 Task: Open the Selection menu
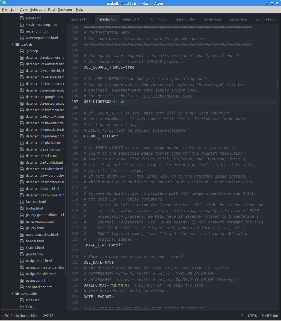37,9
